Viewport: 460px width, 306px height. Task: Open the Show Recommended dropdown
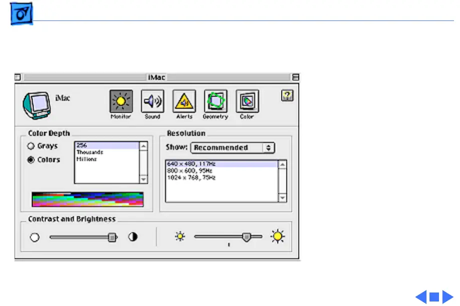tap(232, 147)
